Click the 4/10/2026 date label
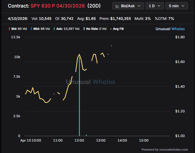Screen dimensions: 195x153 (18, 19)
